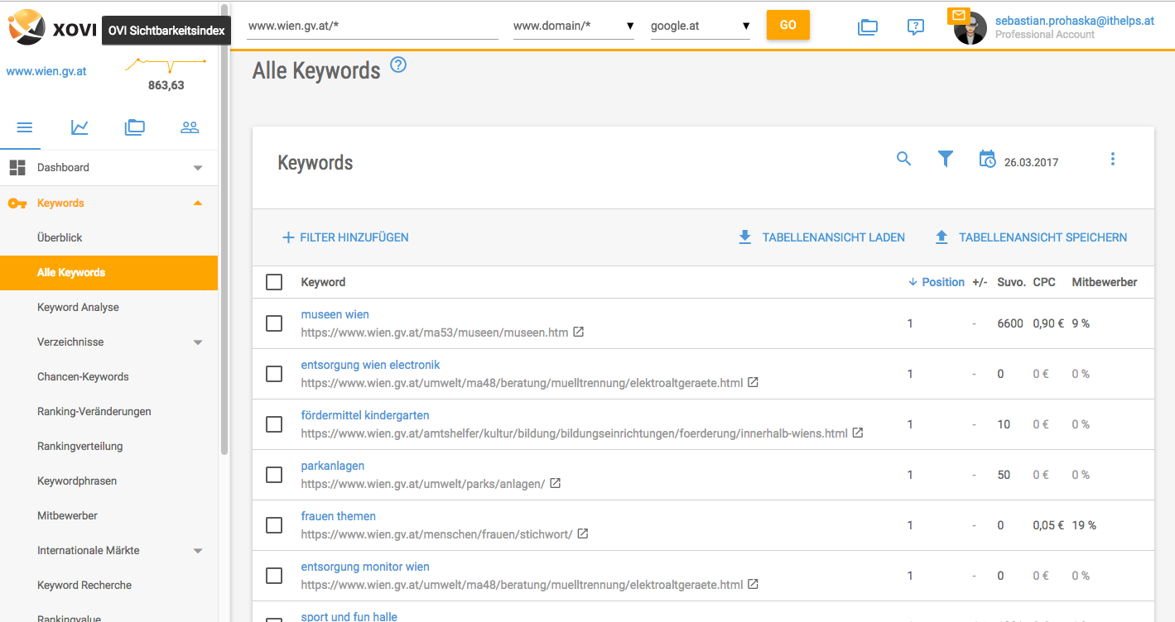Select the hamburger menu tab icon
Viewport: 1175px width, 622px height.
tap(24, 127)
